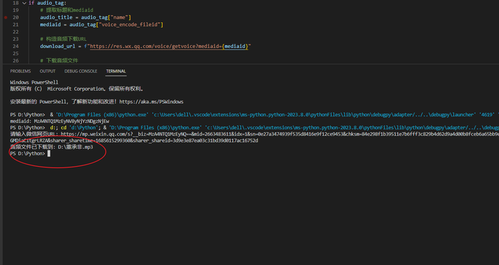
Task: Click the 'sharer_shareid=3d9e3e87...' terminal line
Action: point(134,140)
